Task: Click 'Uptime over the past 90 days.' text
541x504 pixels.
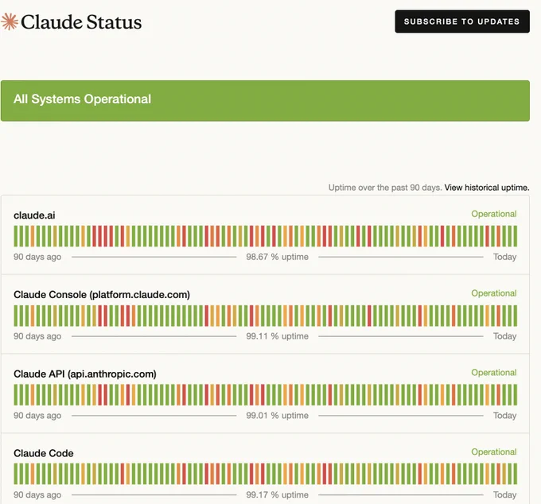Action: [x=385, y=188]
